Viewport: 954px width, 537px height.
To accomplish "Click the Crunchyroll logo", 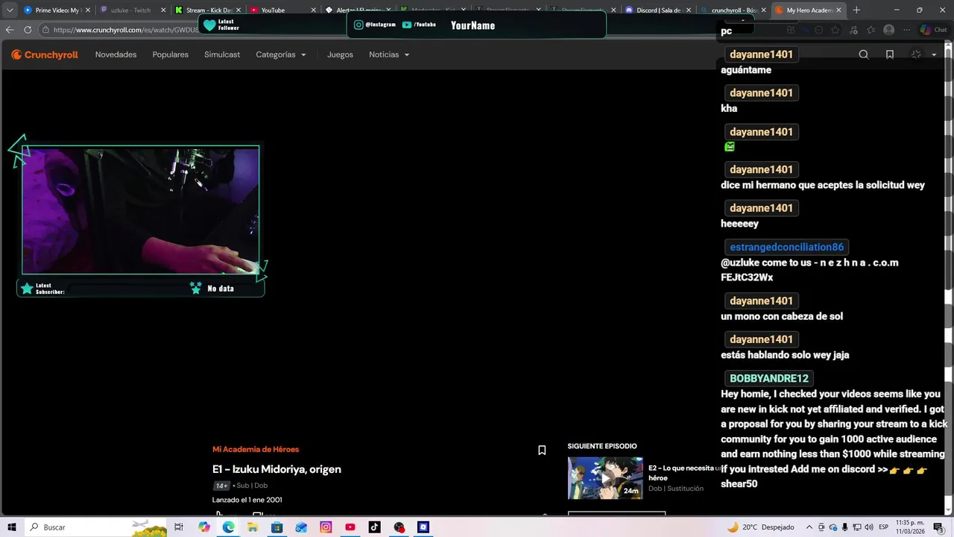I will [45, 54].
